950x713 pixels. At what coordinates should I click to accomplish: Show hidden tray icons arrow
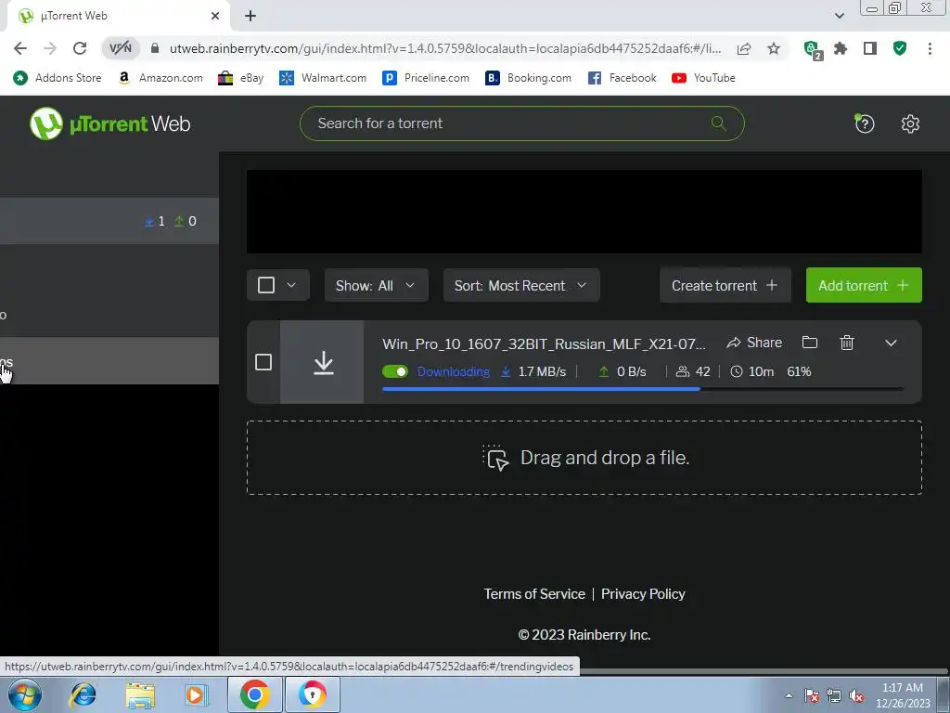[x=789, y=695]
